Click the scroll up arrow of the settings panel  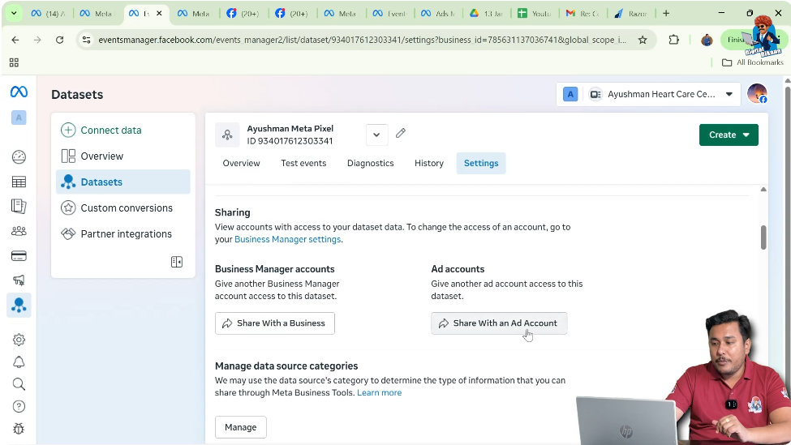[x=763, y=190]
